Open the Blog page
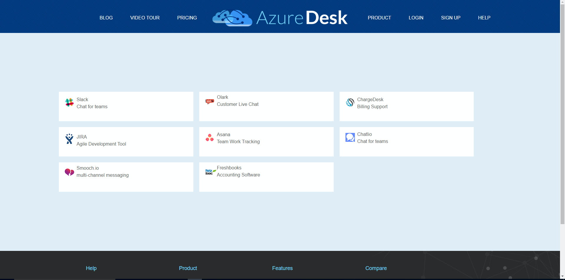Image resolution: width=565 pixels, height=280 pixels. click(x=106, y=18)
